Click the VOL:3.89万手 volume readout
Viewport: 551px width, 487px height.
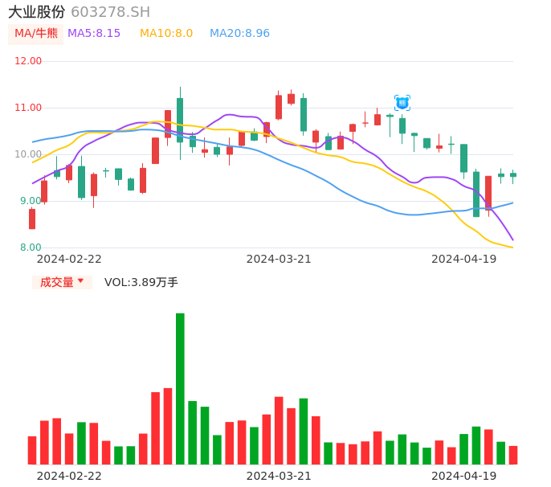(141, 282)
